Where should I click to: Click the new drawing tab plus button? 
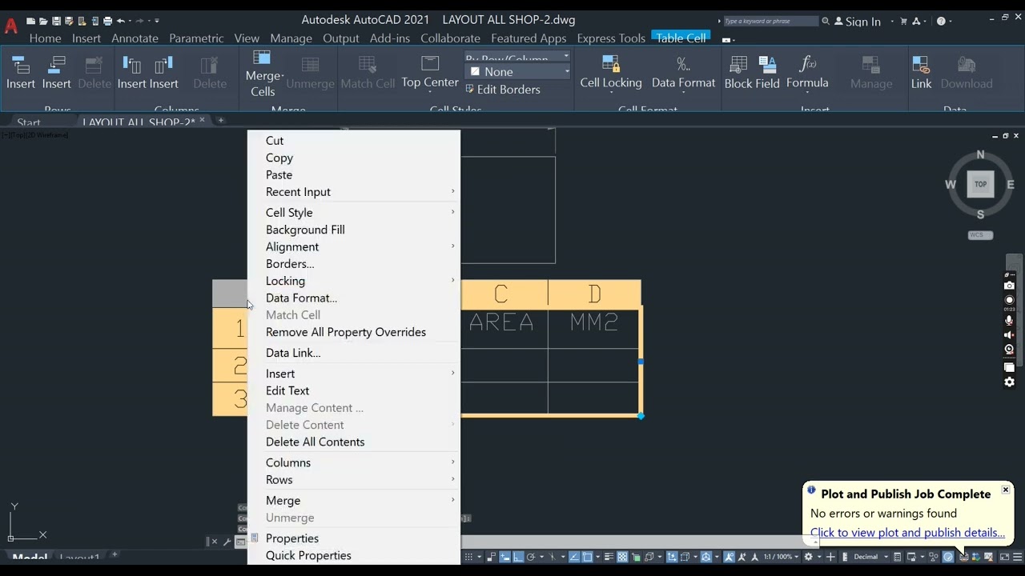pos(220,121)
